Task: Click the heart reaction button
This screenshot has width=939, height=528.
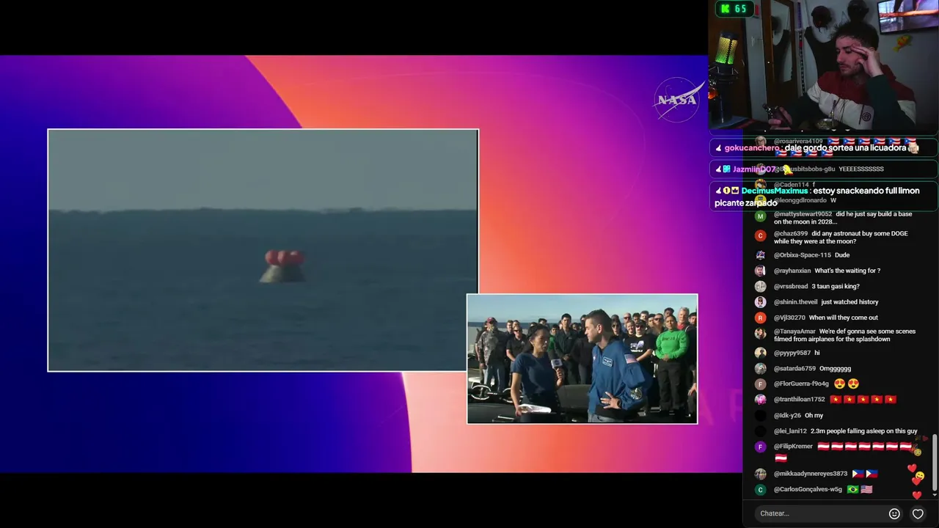Action: pos(918,513)
